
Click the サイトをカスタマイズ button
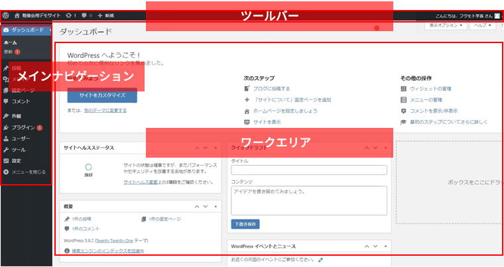click(x=102, y=95)
